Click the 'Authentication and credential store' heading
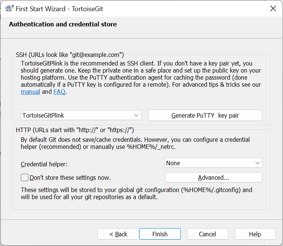 pos(63,24)
